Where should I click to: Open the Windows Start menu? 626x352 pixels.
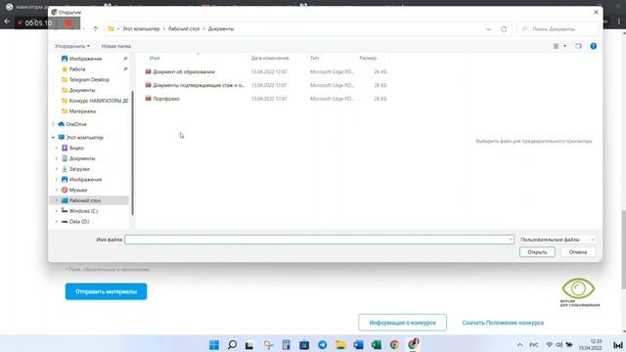coord(214,345)
